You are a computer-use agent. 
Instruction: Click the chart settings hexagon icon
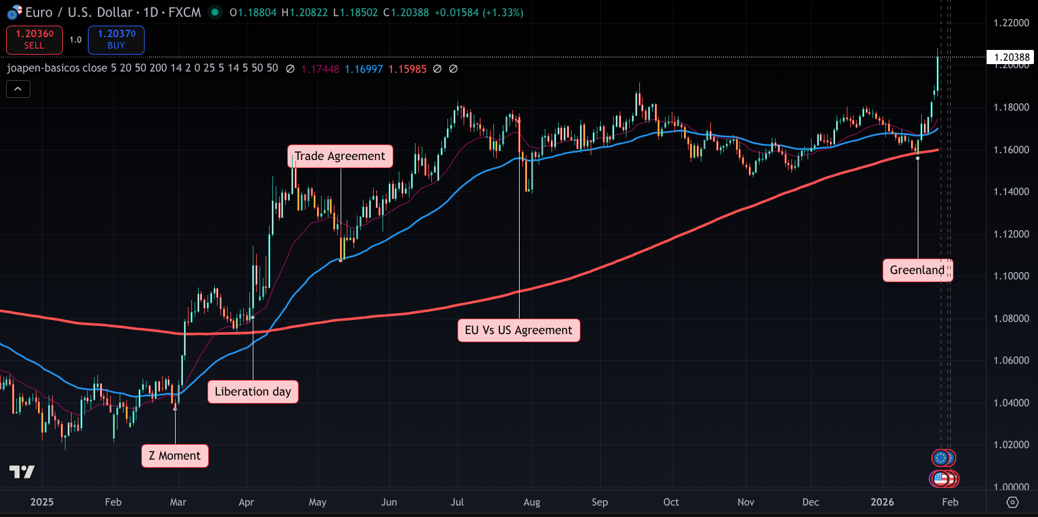tap(1012, 501)
